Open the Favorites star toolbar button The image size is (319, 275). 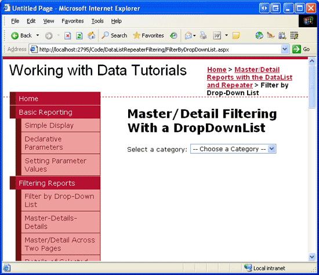[148, 35]
